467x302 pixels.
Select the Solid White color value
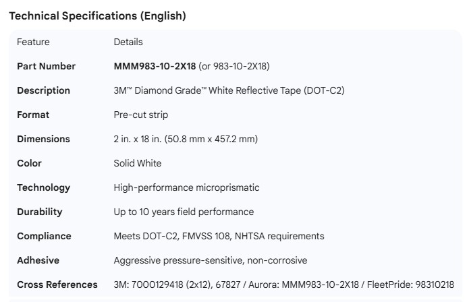138,163
